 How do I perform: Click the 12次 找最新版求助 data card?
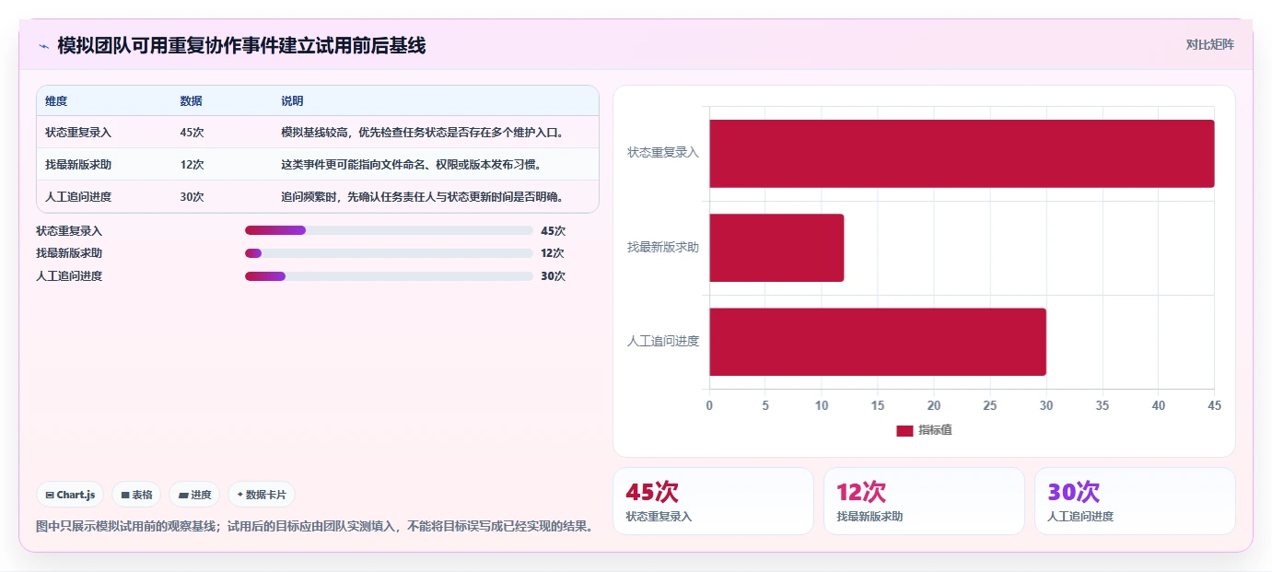coord(924,501)
